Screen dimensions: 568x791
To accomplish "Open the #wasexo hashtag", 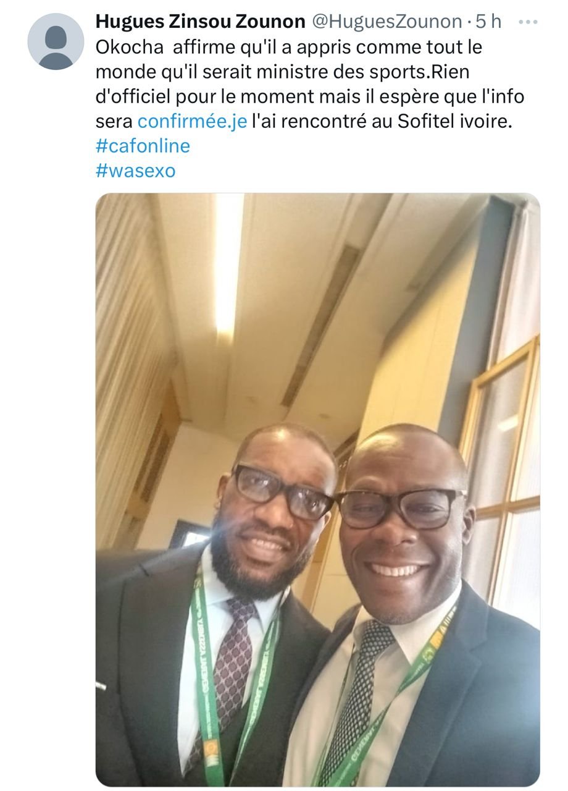I will point(136,171).
